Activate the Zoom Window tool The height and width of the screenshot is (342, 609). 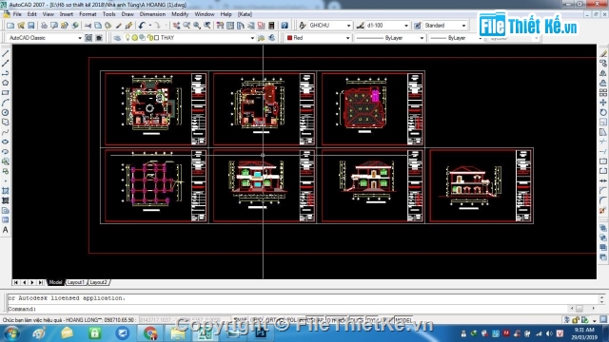pyautogui.click(x=197, y=26)
